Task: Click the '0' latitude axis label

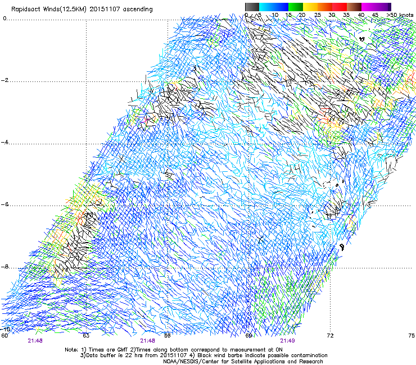Action: pos(4,19)
